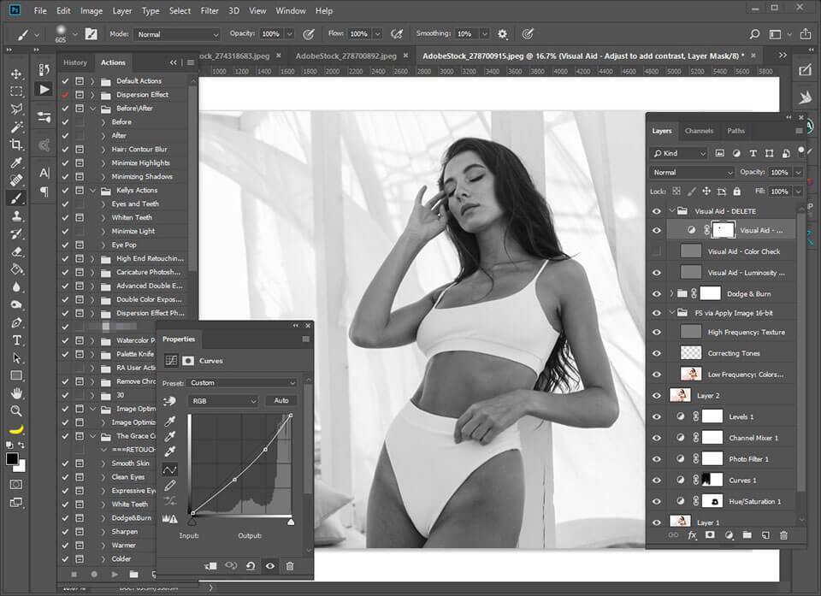Select the Move tool

[16, 74]
